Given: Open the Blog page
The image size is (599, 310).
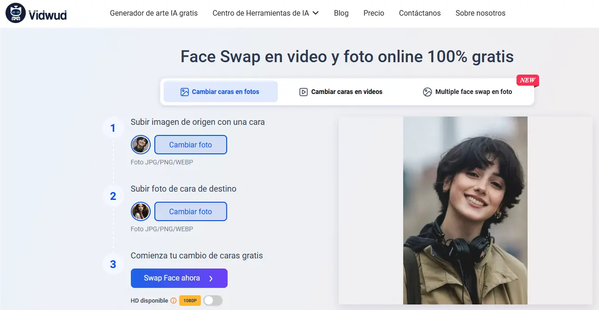Looking at the screenshot, I should [341, 13].
